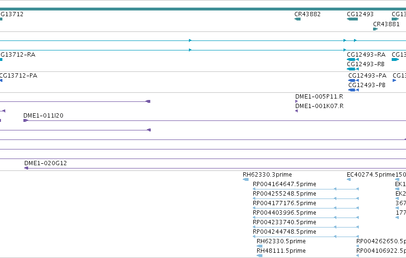Click the EC40274.5prime EST label

[x=371, y=175]
